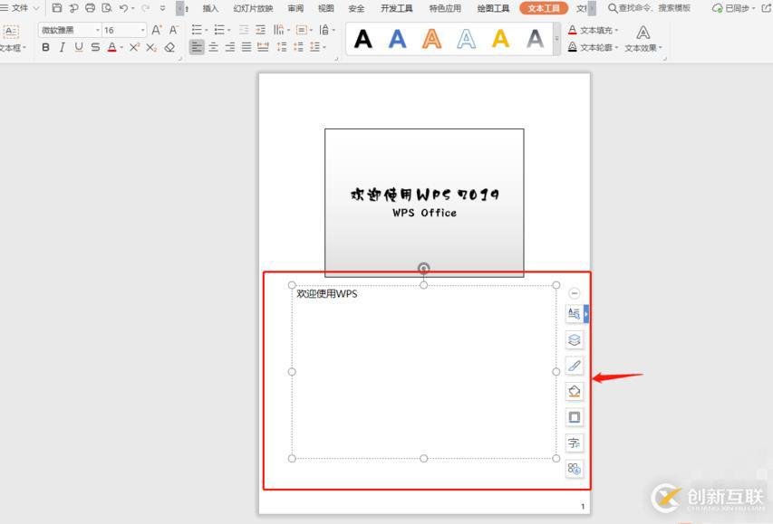This screenshot has width=773, height=524.
Task: Click the rotate handle above text box
Action: (423, 268)
